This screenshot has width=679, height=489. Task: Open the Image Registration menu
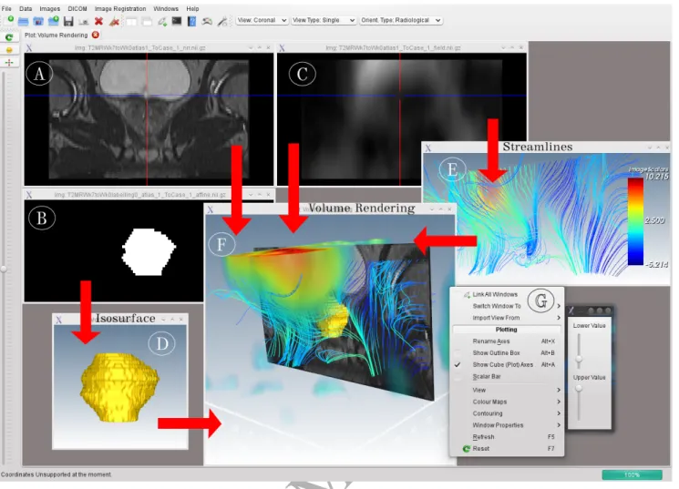[120, 9]
